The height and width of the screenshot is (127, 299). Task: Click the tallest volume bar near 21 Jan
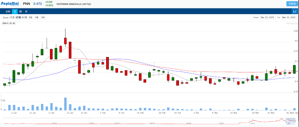[x=65, y=104]
